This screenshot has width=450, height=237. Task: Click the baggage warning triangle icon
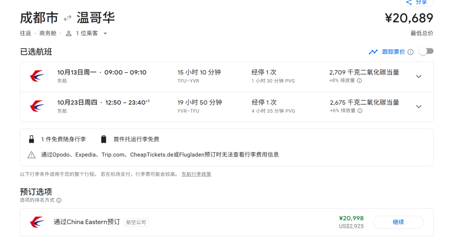[x=32, y=155]
